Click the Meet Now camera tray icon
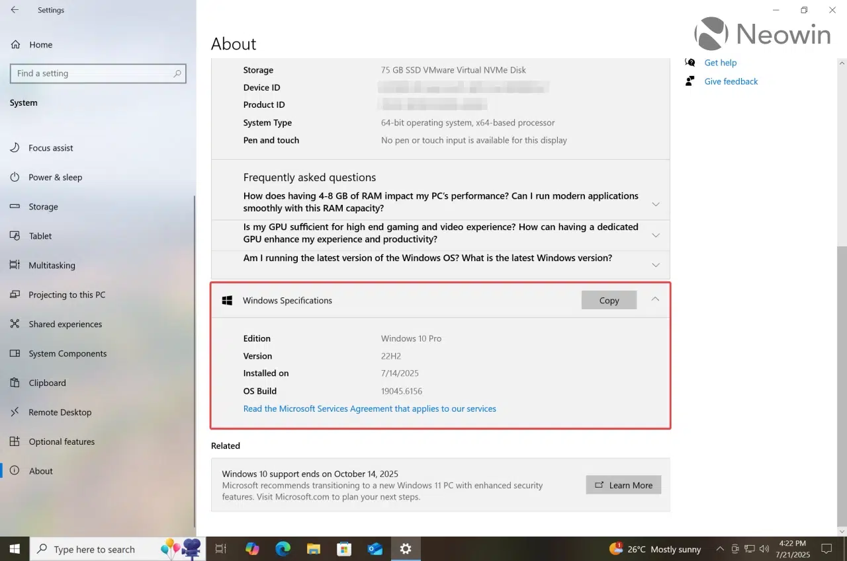Screen dimensions: 847x561 tap(735, 548)
